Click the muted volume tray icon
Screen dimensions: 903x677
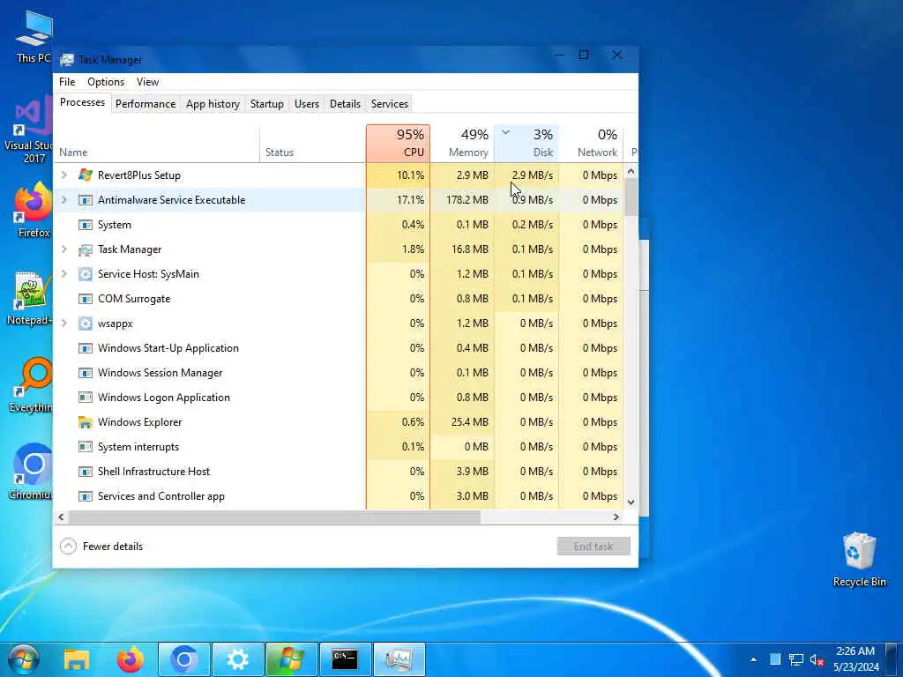817,659
